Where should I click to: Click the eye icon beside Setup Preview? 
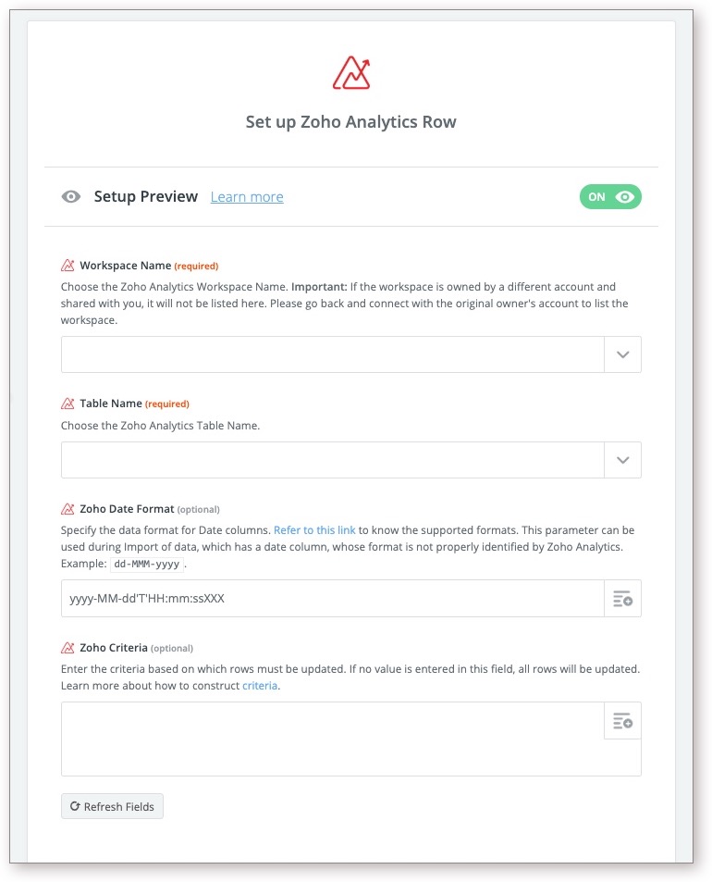[71, 197]
